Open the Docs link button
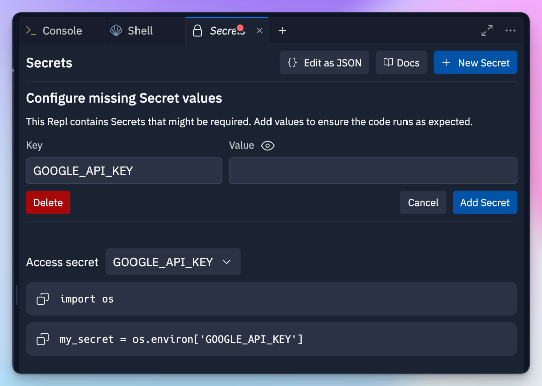 click(x=401, y=63)
